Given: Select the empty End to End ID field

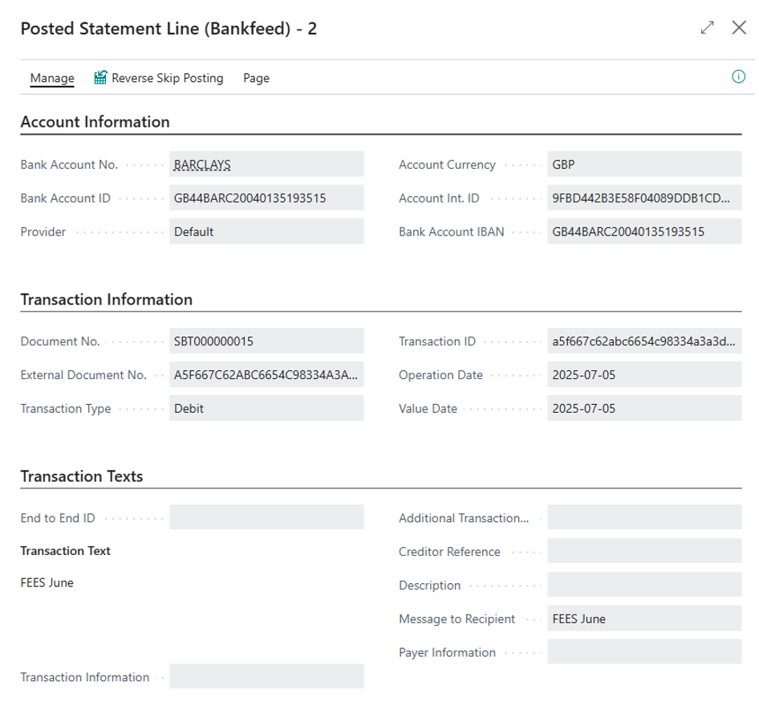Looking at the screenshot, I should [266, 517].
